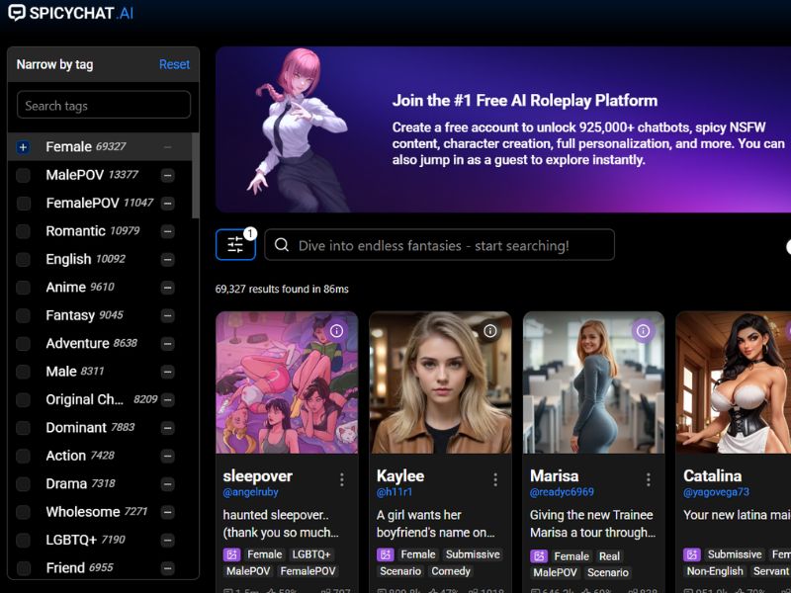Check the Adventure tag filter
Image resolution: width=791 pixels, height=593 pixels.
[x=23, y=344]
